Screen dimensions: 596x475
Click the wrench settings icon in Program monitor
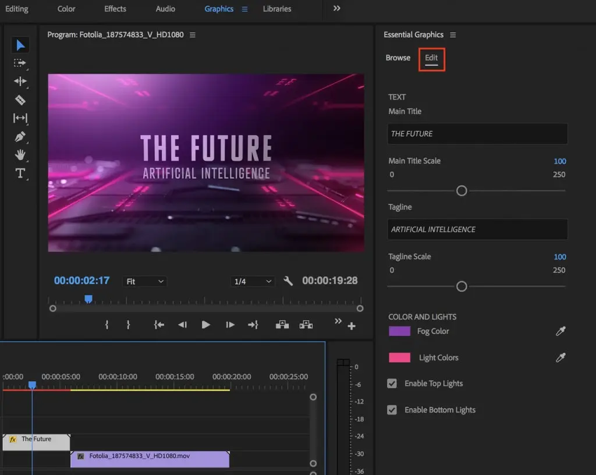click(x=289, y=281)
